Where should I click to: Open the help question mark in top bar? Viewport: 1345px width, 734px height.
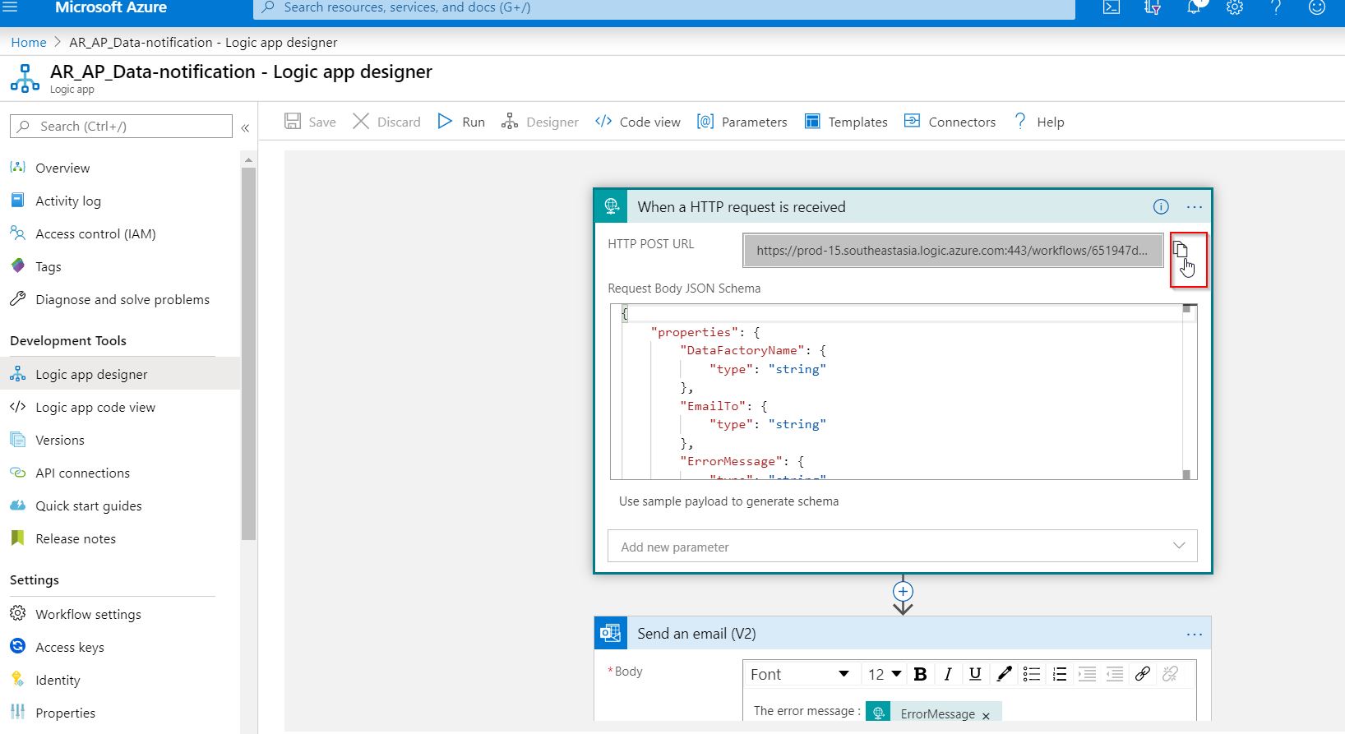click(1276, 7)
